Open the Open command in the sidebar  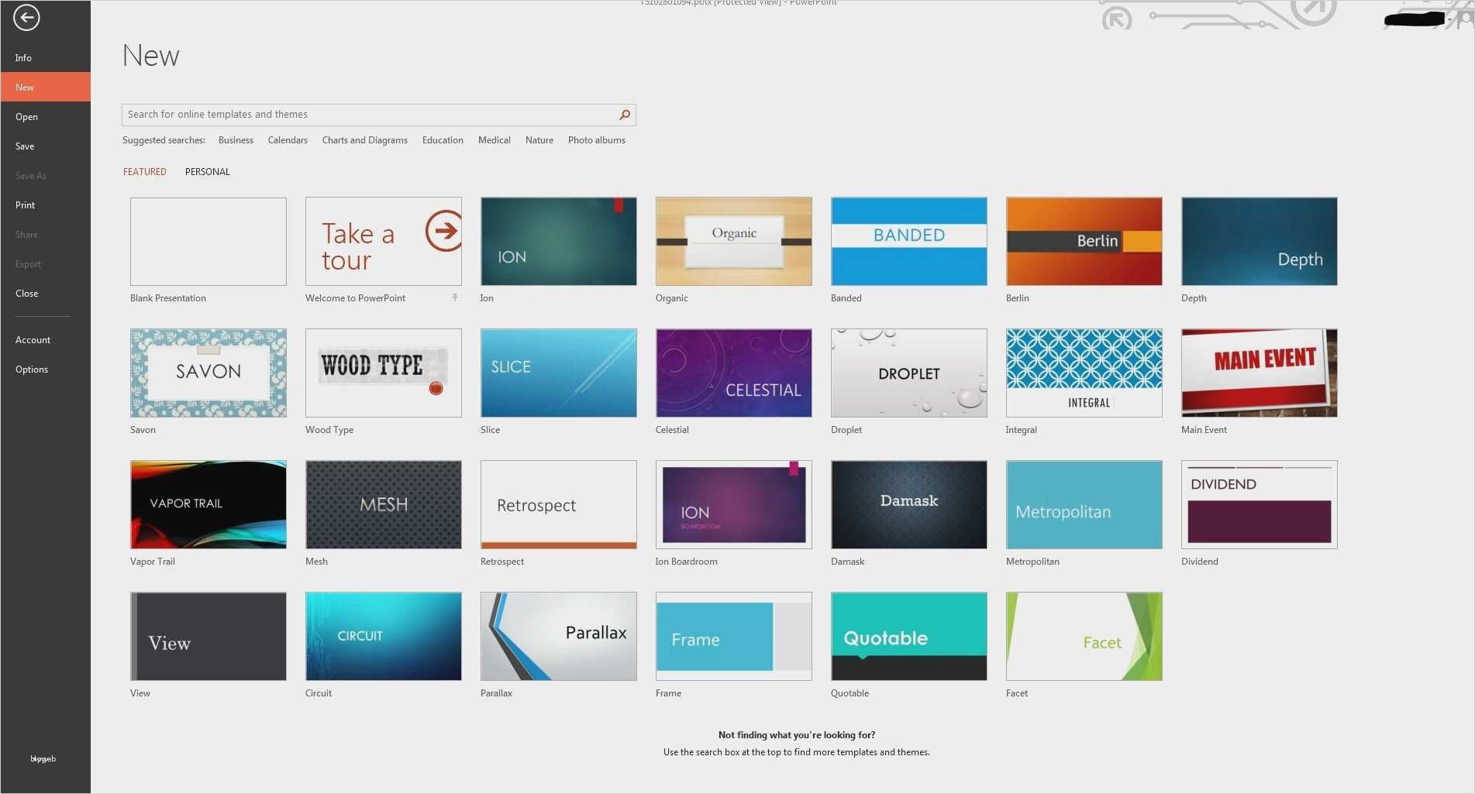click(26, 116)
